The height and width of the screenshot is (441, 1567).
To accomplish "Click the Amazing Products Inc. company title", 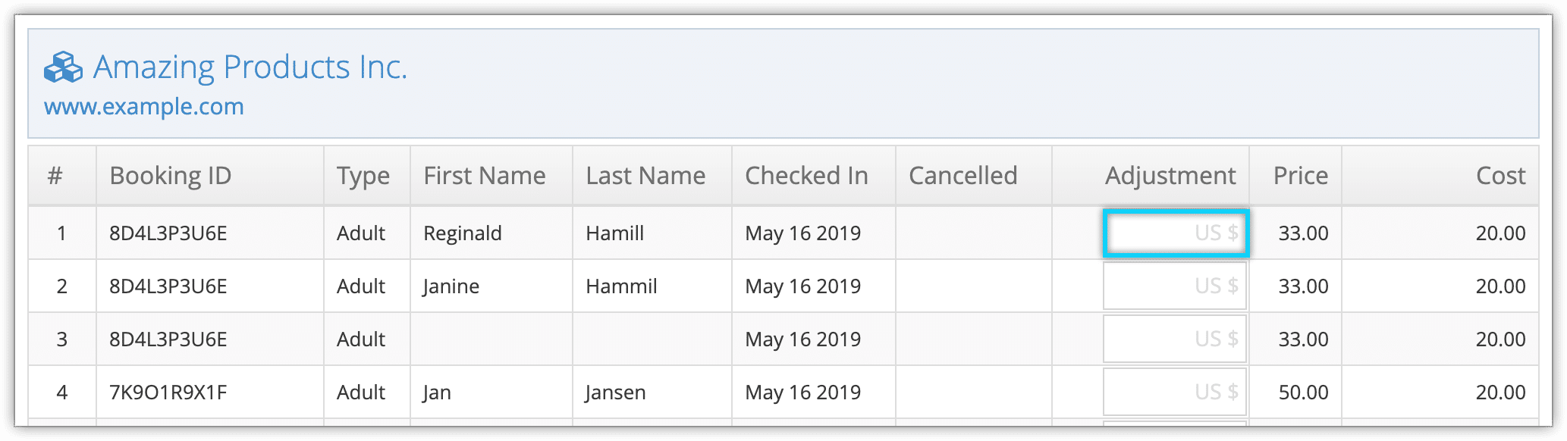I will pos(250,67).
